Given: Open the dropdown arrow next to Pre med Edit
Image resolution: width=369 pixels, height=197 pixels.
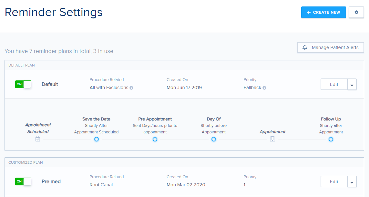Looking at the screenshot, I should (x=352, y=182).
